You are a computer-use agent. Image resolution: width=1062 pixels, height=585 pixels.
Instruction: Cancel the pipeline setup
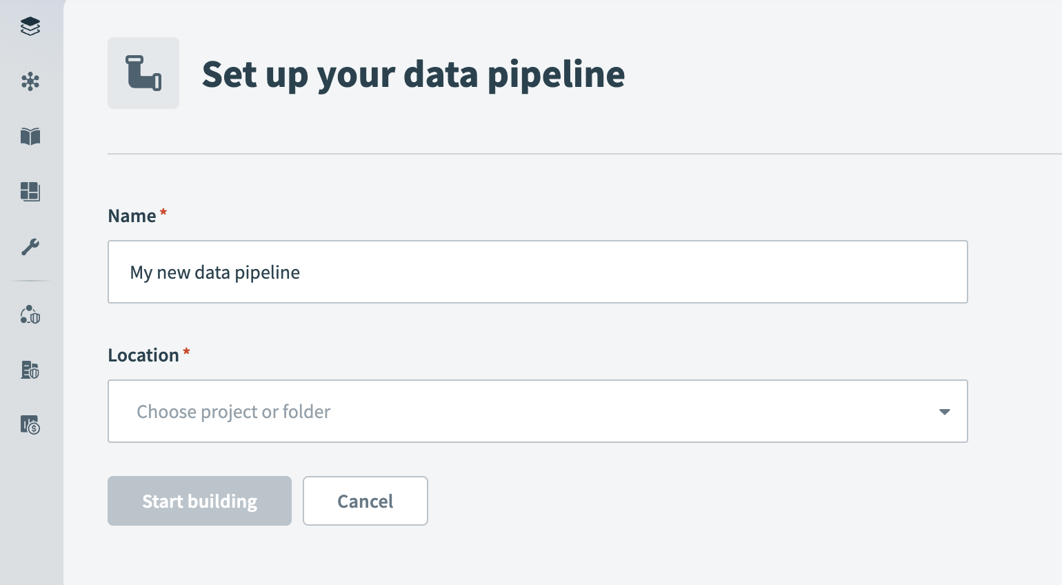pos(365,501)
